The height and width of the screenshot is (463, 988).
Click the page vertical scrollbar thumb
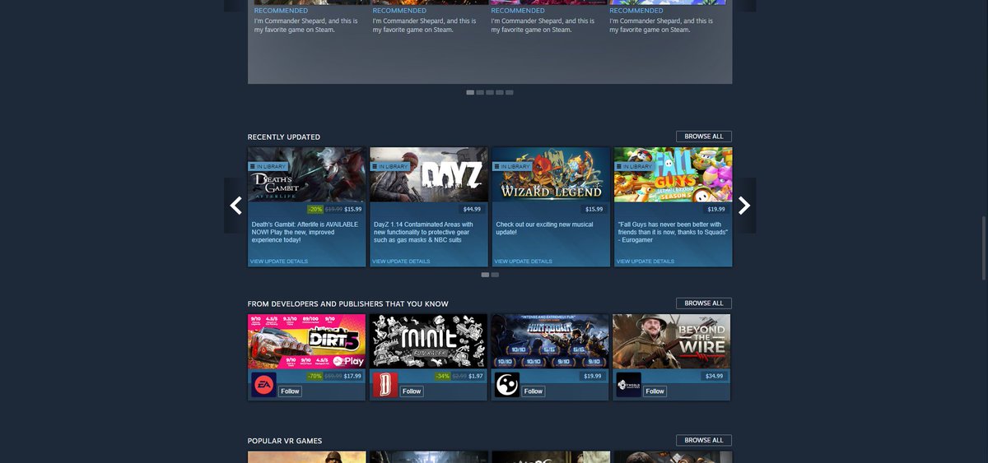pos(983,248)
